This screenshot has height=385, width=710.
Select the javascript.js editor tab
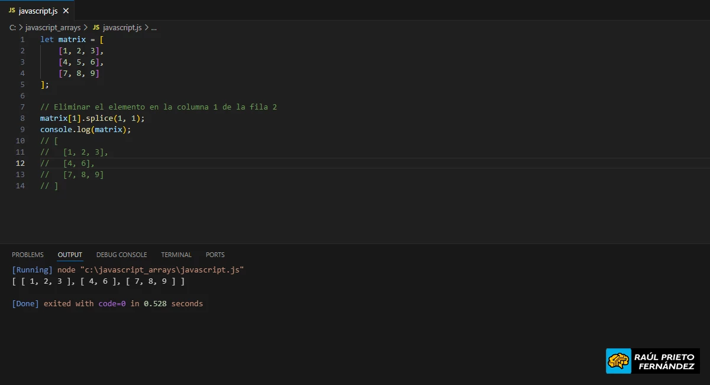tap(38, 10)
